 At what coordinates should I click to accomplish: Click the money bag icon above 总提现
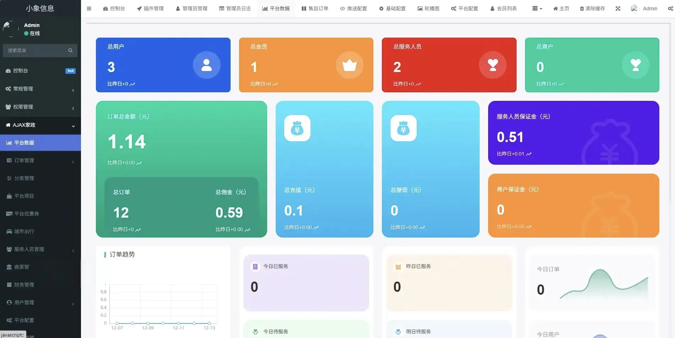tap(404, 128)
